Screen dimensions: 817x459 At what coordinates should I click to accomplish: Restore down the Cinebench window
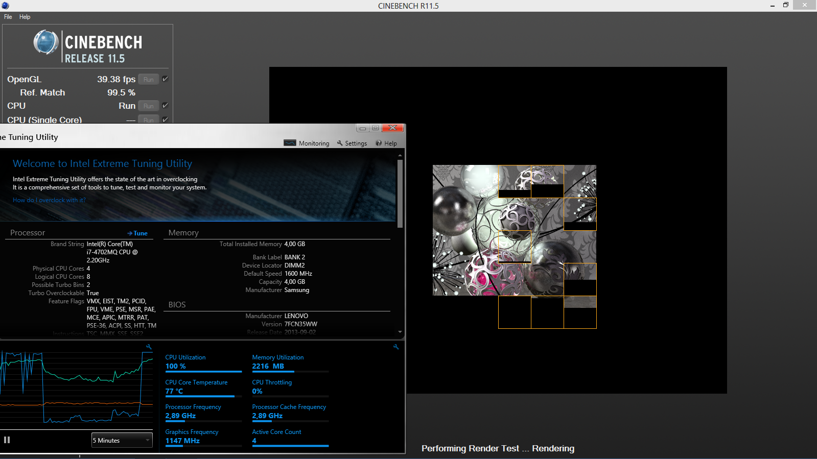786,5
